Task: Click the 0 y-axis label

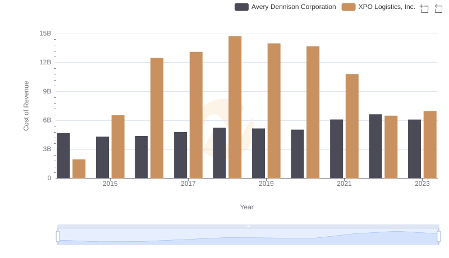Action: [49, 178]
